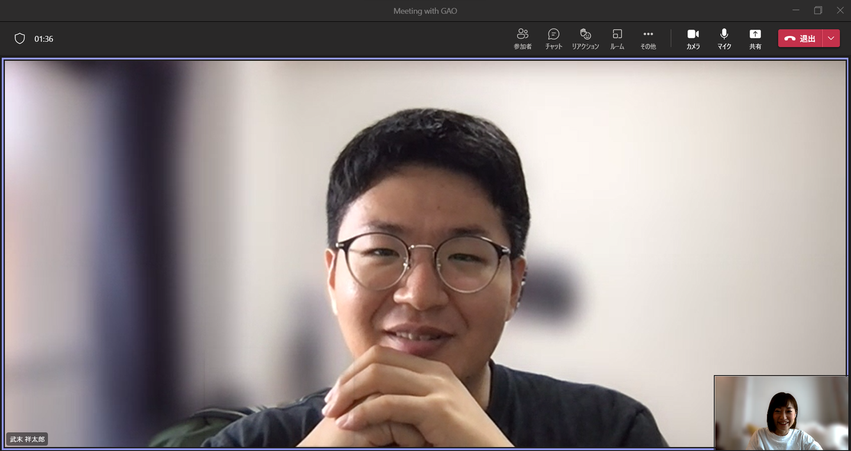Open ルーム breakout rooms
This screenshot has width=851, height=451.
point(617,38)
